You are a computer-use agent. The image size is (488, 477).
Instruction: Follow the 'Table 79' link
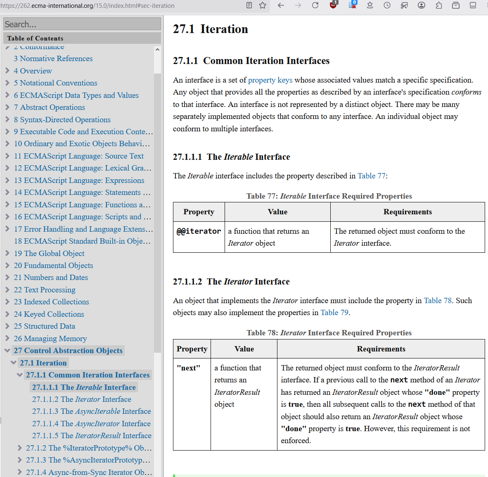334,313
